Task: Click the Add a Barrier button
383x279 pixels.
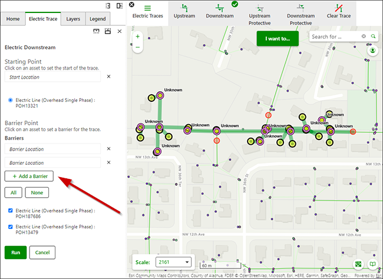Action: (x=29, y=176)
